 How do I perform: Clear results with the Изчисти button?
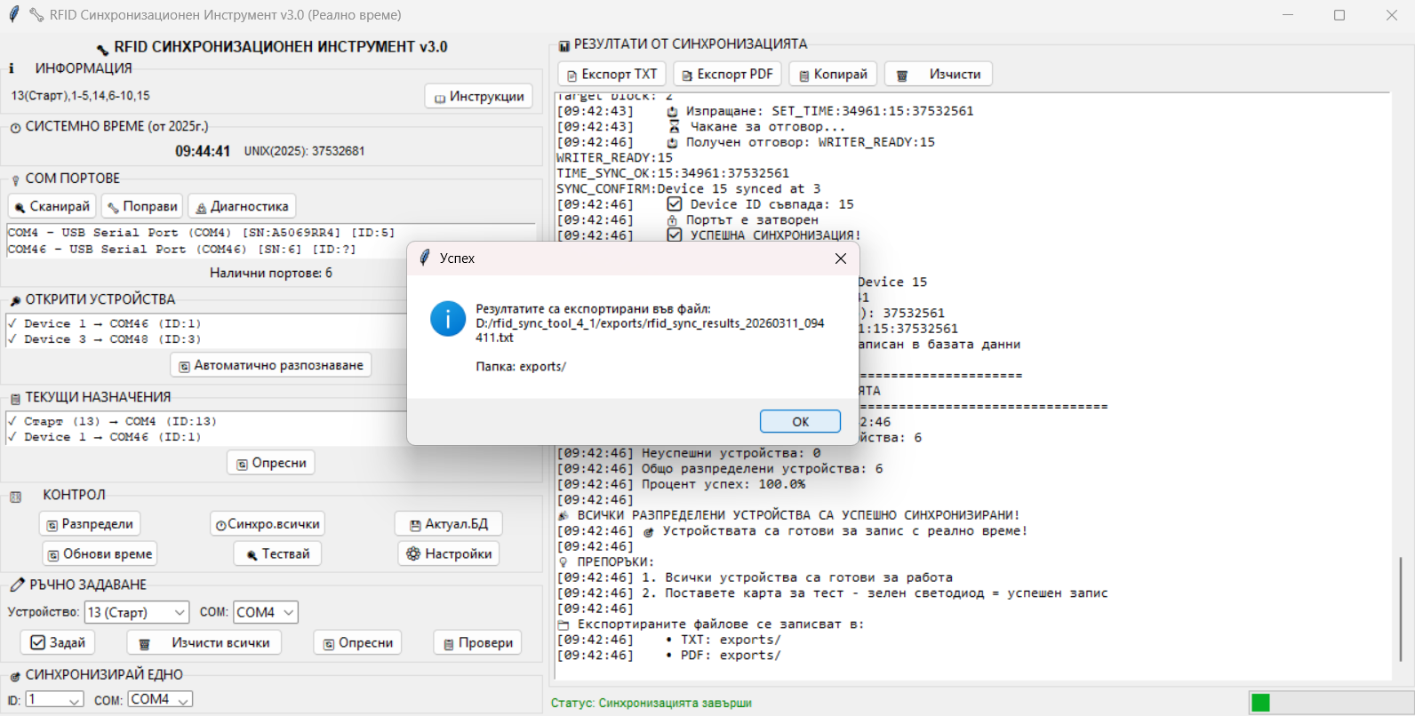pyautogui.click(x=939, y=75)
